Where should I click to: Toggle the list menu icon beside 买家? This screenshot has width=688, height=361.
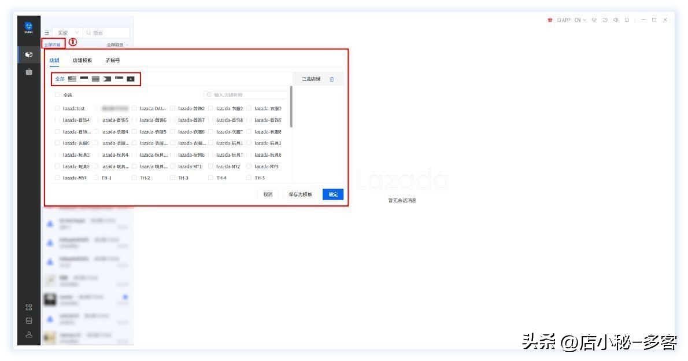pos(46,33)
